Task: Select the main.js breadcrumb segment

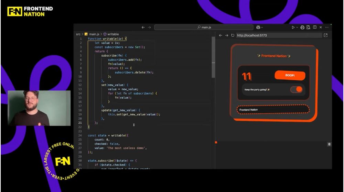Action: (x=94, y=34)
